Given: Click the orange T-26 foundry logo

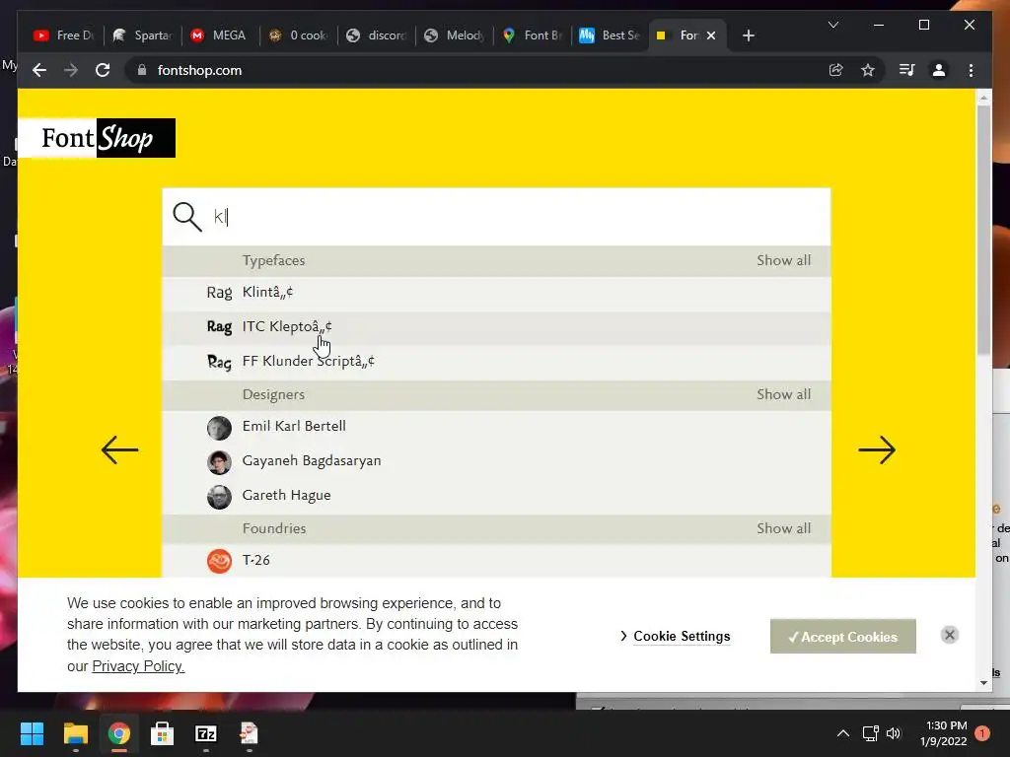Looking at the screenshot, I should [x=219, y=561].
